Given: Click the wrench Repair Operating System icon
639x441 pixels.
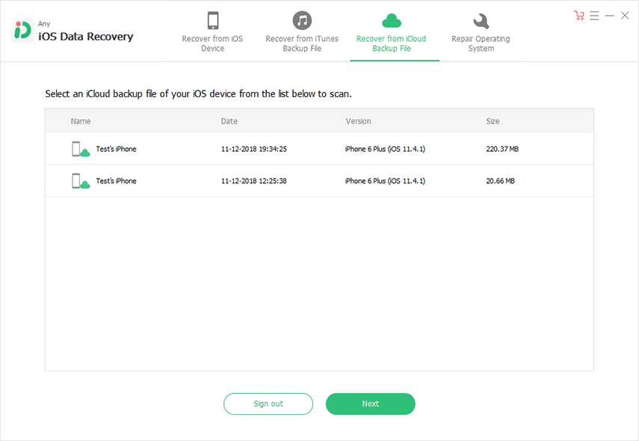Looking at the screenshot, I should coord(481,21).
